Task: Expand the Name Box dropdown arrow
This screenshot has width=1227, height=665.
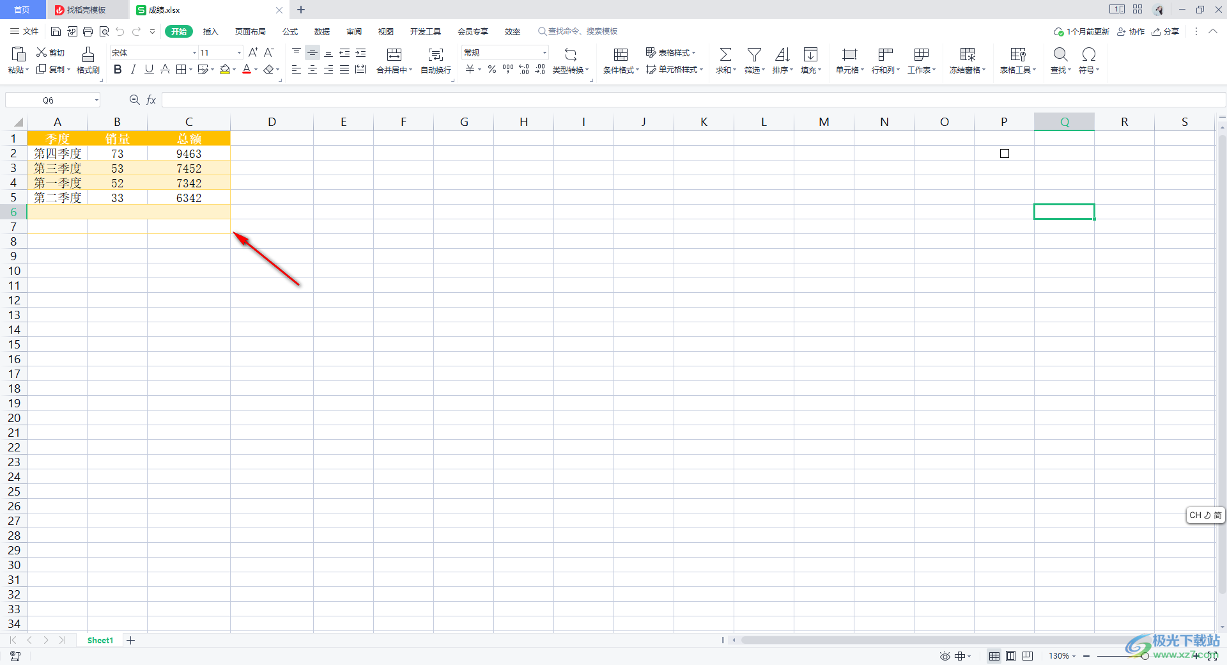Action: [x=96, y=100]
